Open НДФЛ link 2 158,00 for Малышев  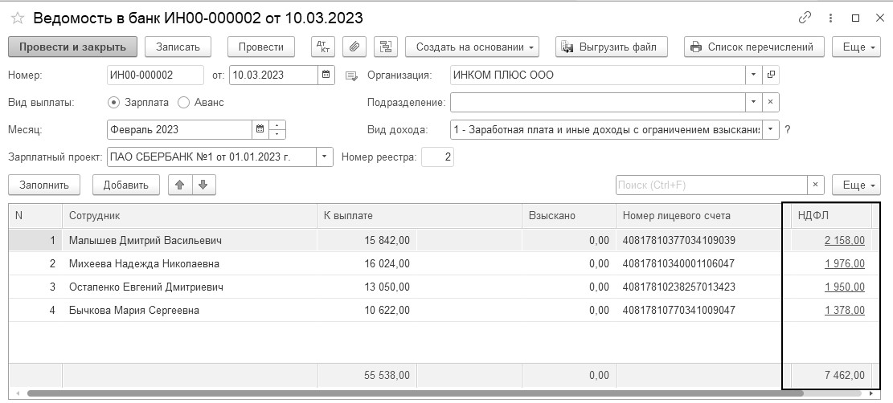pos(844,240)
